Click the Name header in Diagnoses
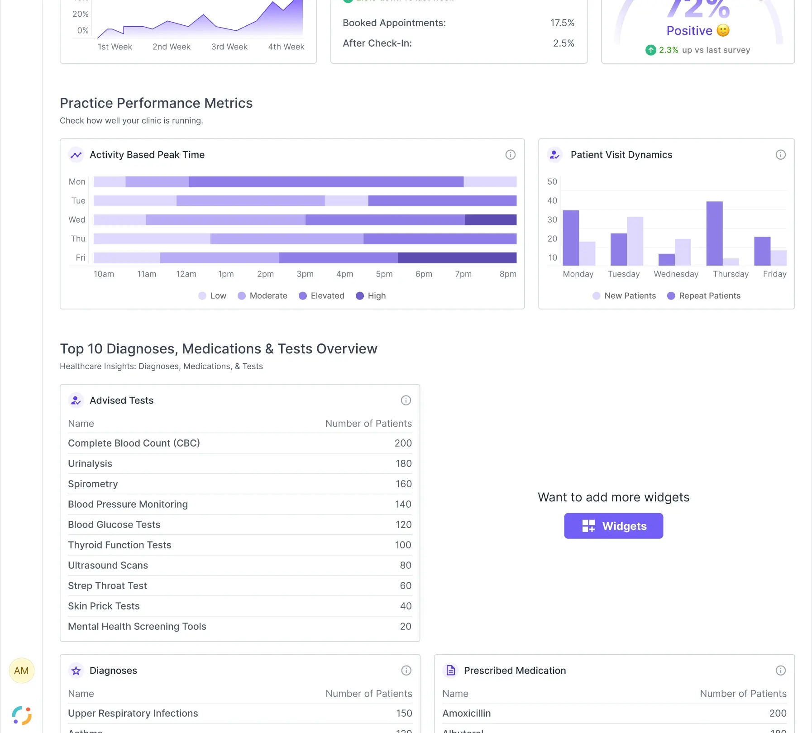812x733 pixels. pyautogui.click(x=81, y=694)
